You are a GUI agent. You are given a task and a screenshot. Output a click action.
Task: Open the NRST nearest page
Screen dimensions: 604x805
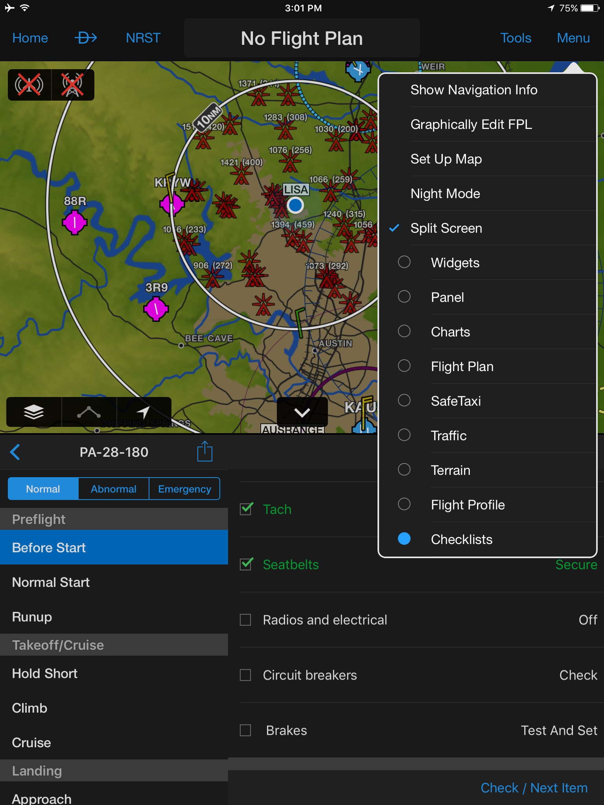[x=143, y=38]
